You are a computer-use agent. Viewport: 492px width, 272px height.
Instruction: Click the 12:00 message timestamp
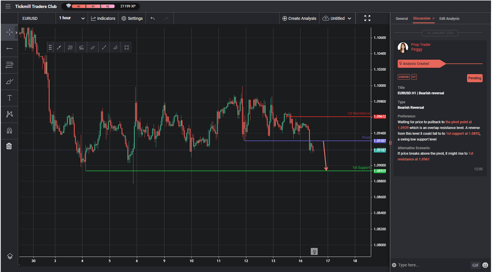coord(478,169)
